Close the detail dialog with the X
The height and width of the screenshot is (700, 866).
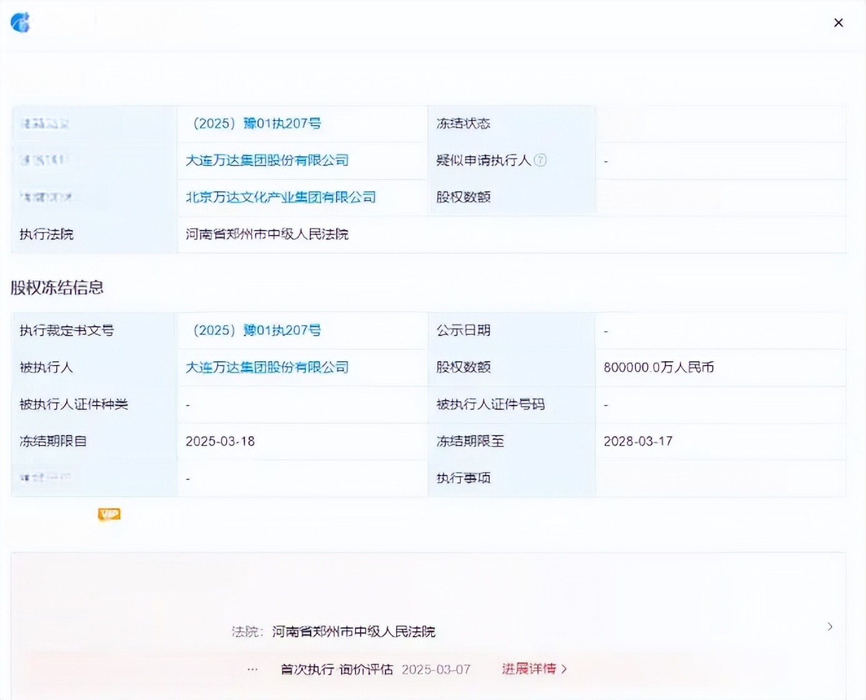coord(839,22)
